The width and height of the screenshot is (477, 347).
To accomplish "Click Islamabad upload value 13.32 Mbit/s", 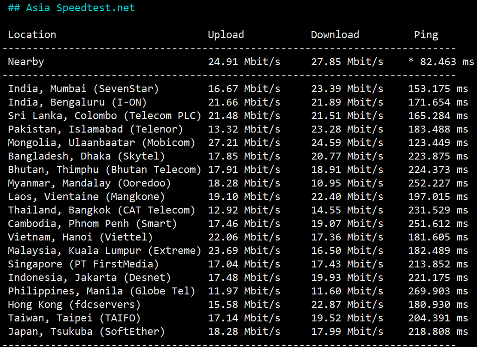I will coord(244,129).
